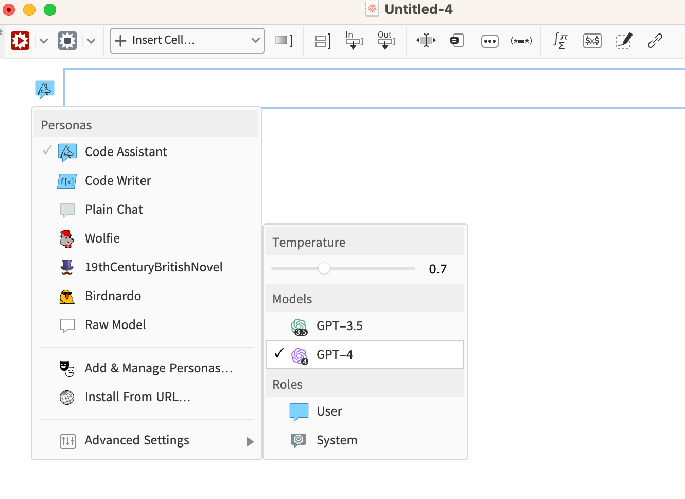Select the Raw Model persona
The image size is (685, 499).
pos(146,325)
